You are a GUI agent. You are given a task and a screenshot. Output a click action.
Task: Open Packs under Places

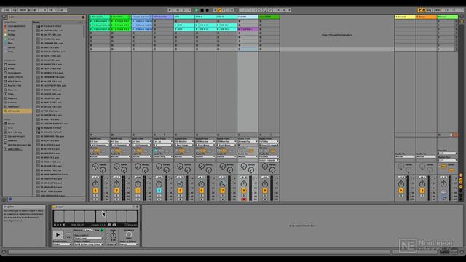coord(11,124)
